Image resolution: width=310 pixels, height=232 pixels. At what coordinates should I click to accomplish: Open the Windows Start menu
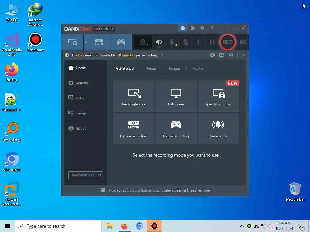[7, 226]
